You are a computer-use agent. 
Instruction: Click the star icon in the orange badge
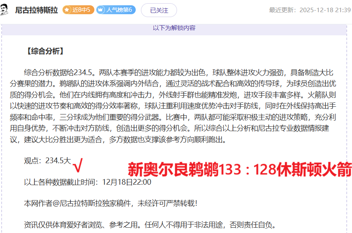[x=67, y=10]
